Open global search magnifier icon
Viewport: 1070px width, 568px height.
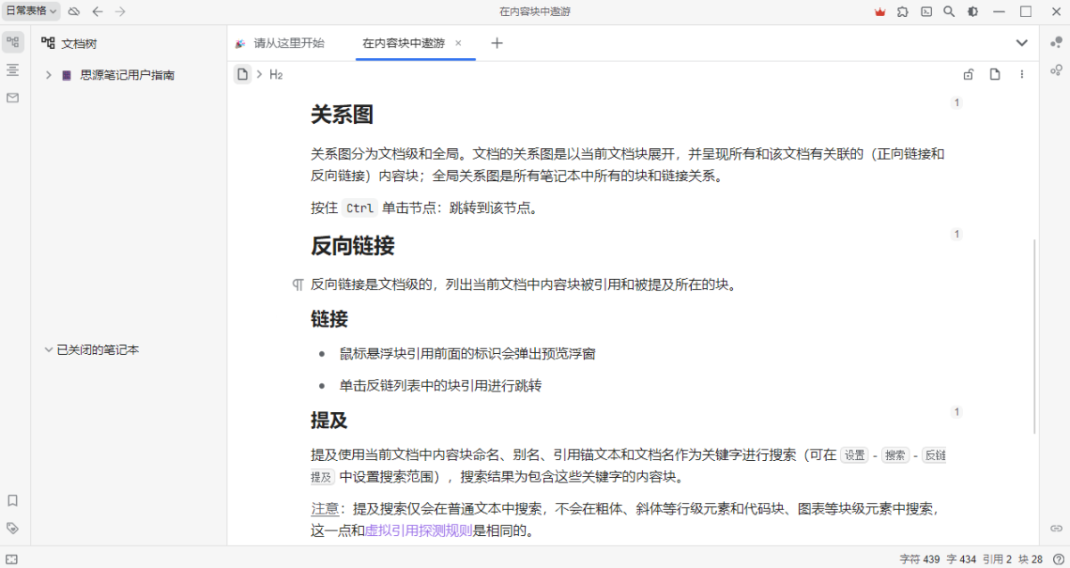(950, 12)
